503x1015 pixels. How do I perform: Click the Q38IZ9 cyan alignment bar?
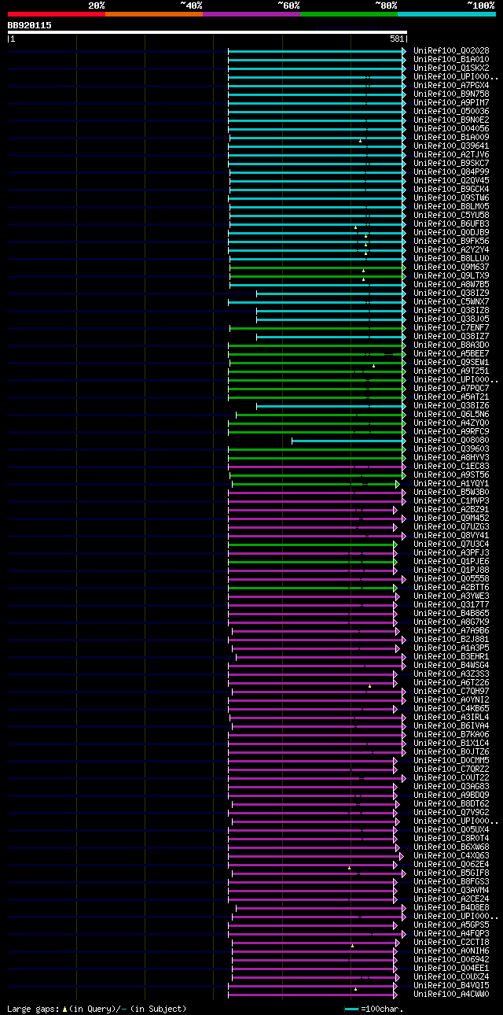point(329,293)
